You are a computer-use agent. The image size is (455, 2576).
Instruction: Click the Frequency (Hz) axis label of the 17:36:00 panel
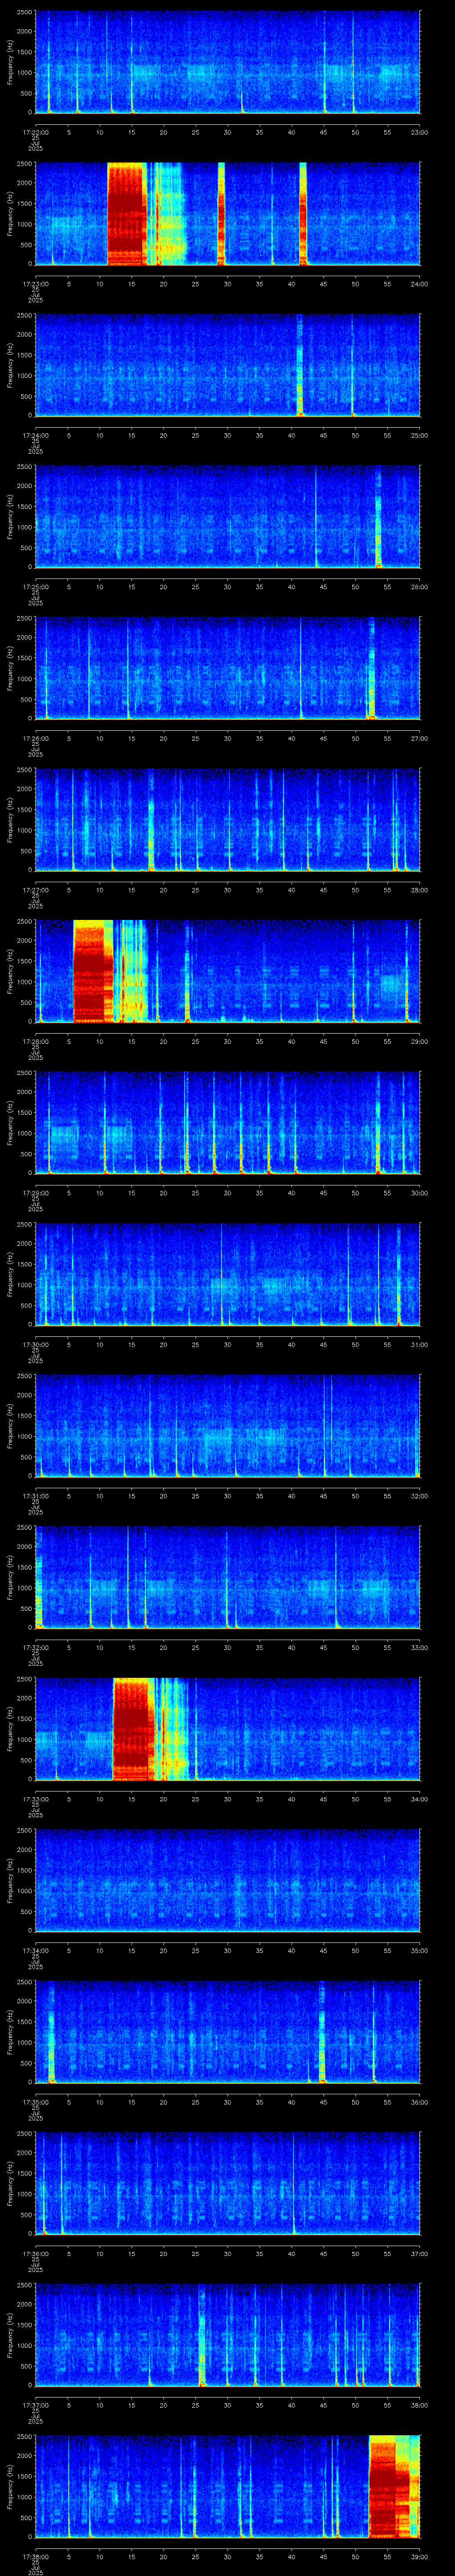tap(10, 2183)
